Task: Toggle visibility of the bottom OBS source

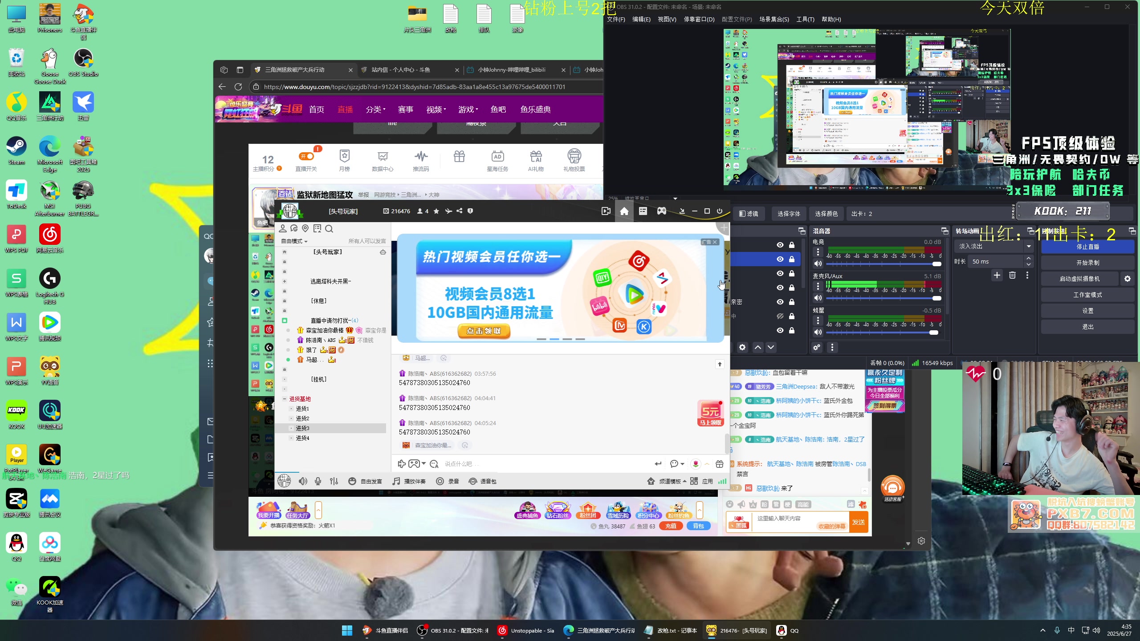Action: point(780,330)
